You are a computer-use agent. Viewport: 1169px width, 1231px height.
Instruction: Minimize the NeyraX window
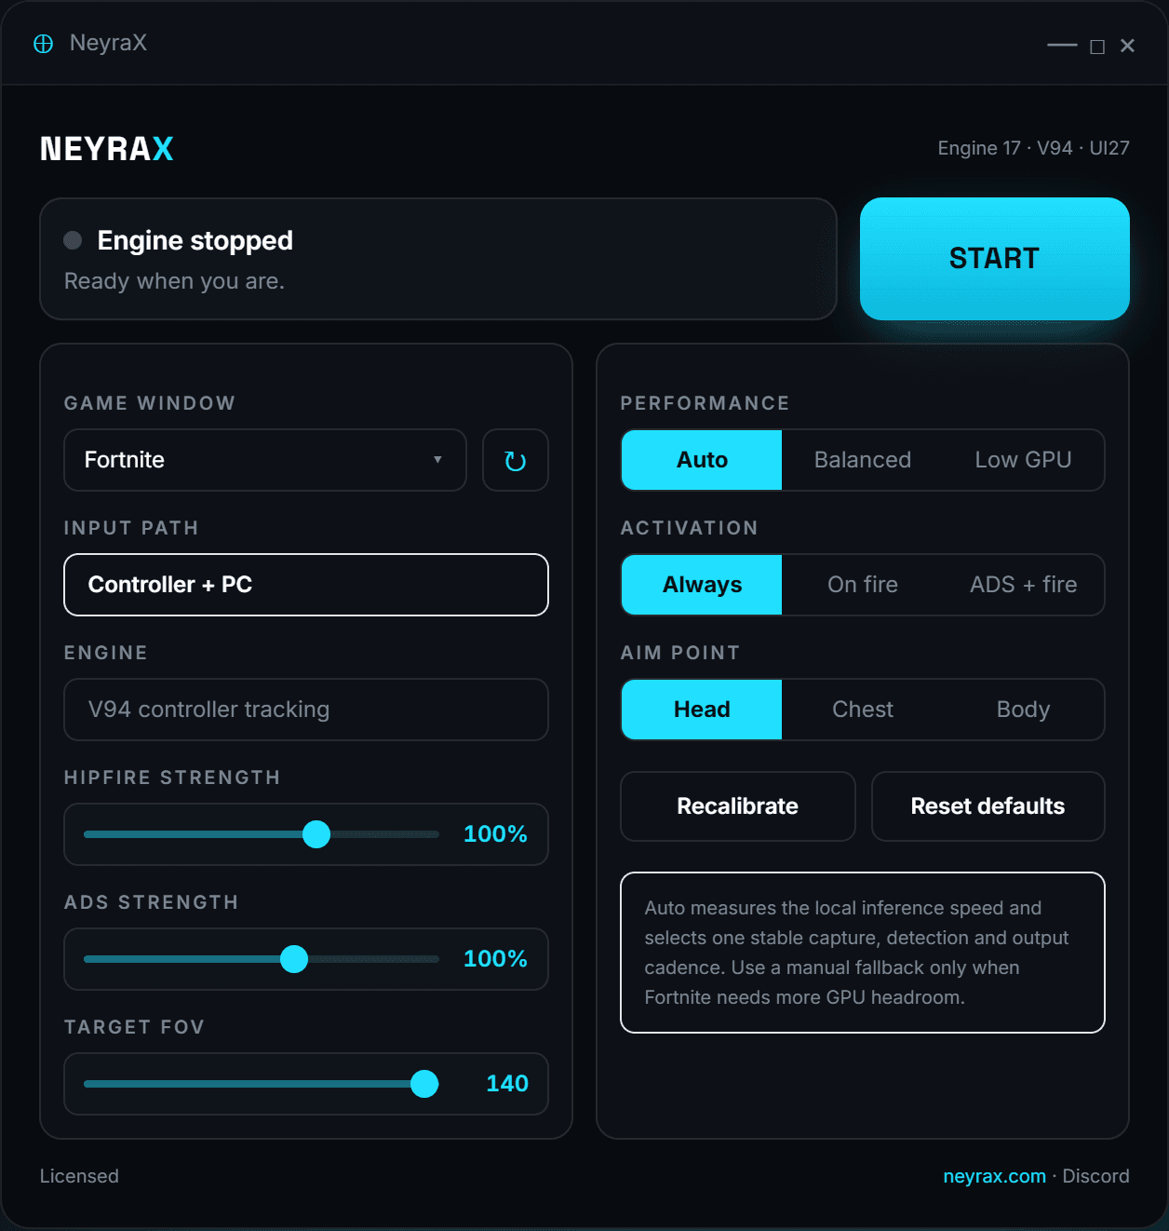(x=1062, y=45)
